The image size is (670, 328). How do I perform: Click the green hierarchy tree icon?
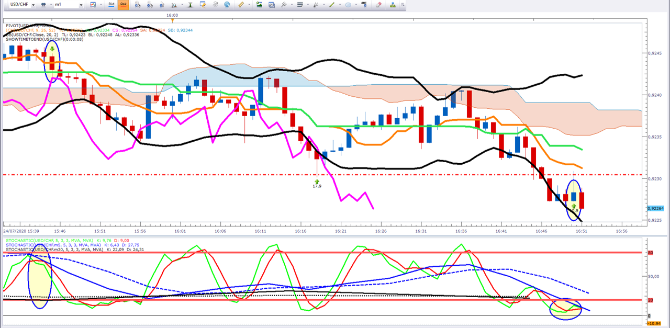(393, 5)
